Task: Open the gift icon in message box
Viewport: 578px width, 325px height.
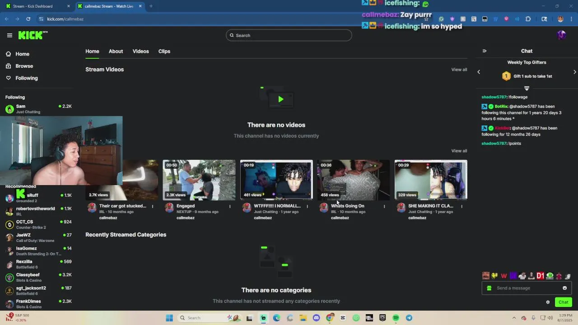Action: point(489,288)
